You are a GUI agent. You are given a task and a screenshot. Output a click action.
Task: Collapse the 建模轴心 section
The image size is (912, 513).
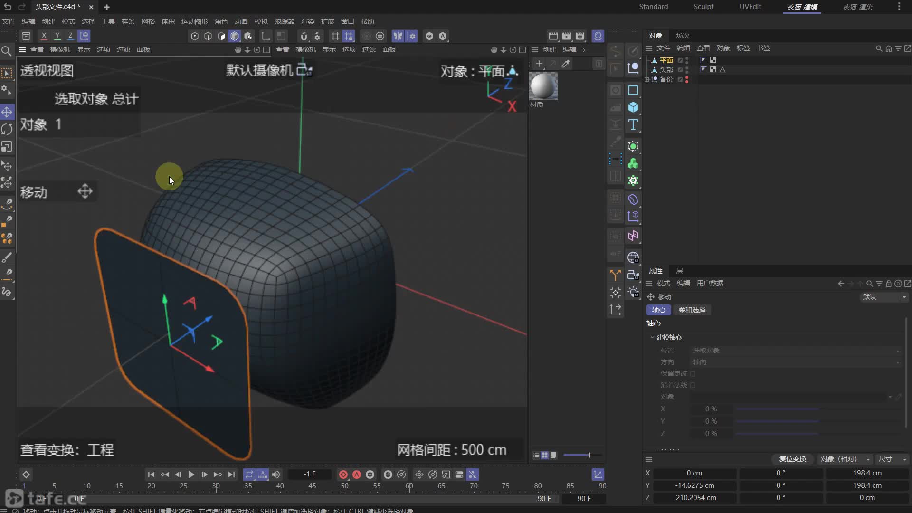tap(652, 337)
